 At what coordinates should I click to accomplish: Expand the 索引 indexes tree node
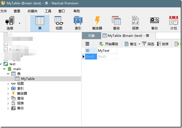(8, 89)
